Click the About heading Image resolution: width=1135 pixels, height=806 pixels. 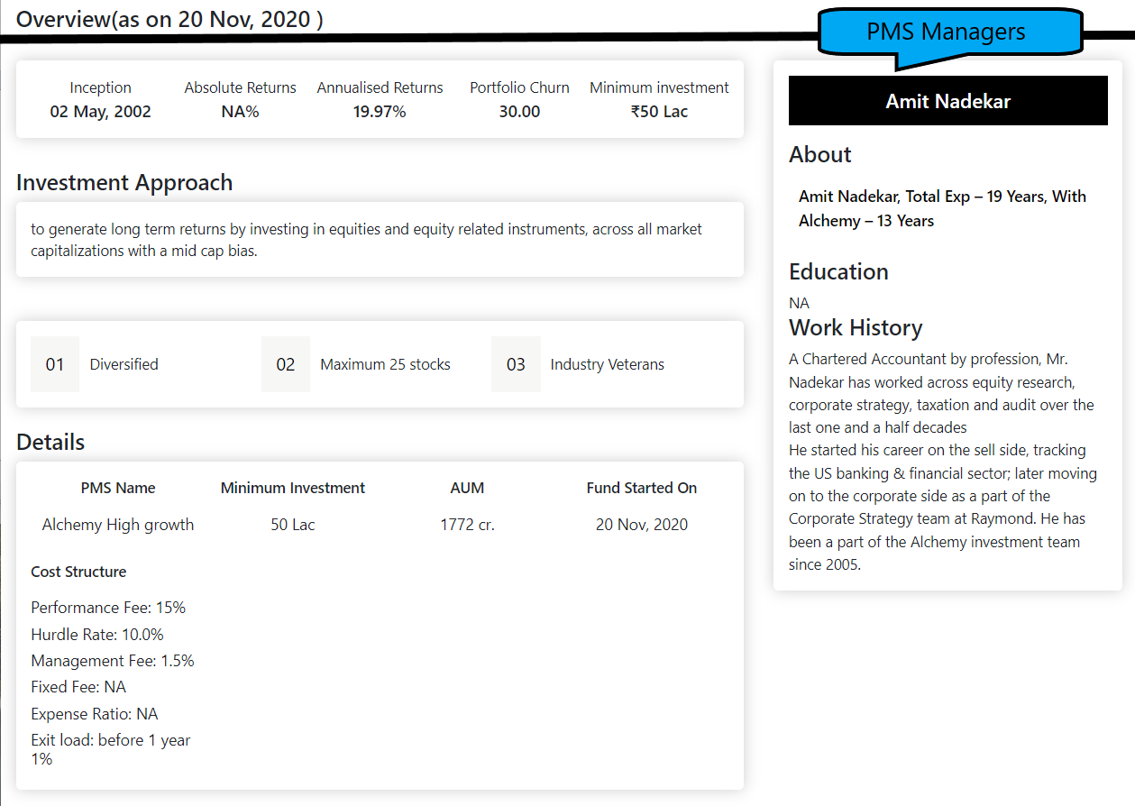820,155
